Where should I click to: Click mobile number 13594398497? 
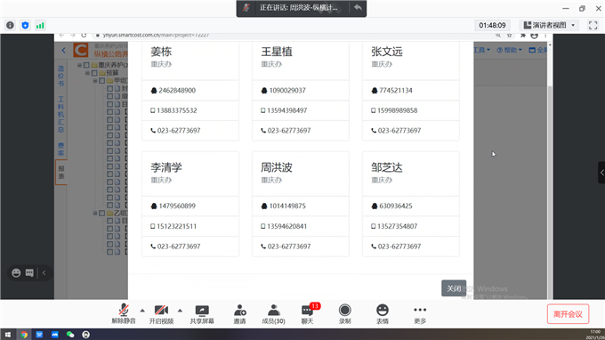[287, 110]
